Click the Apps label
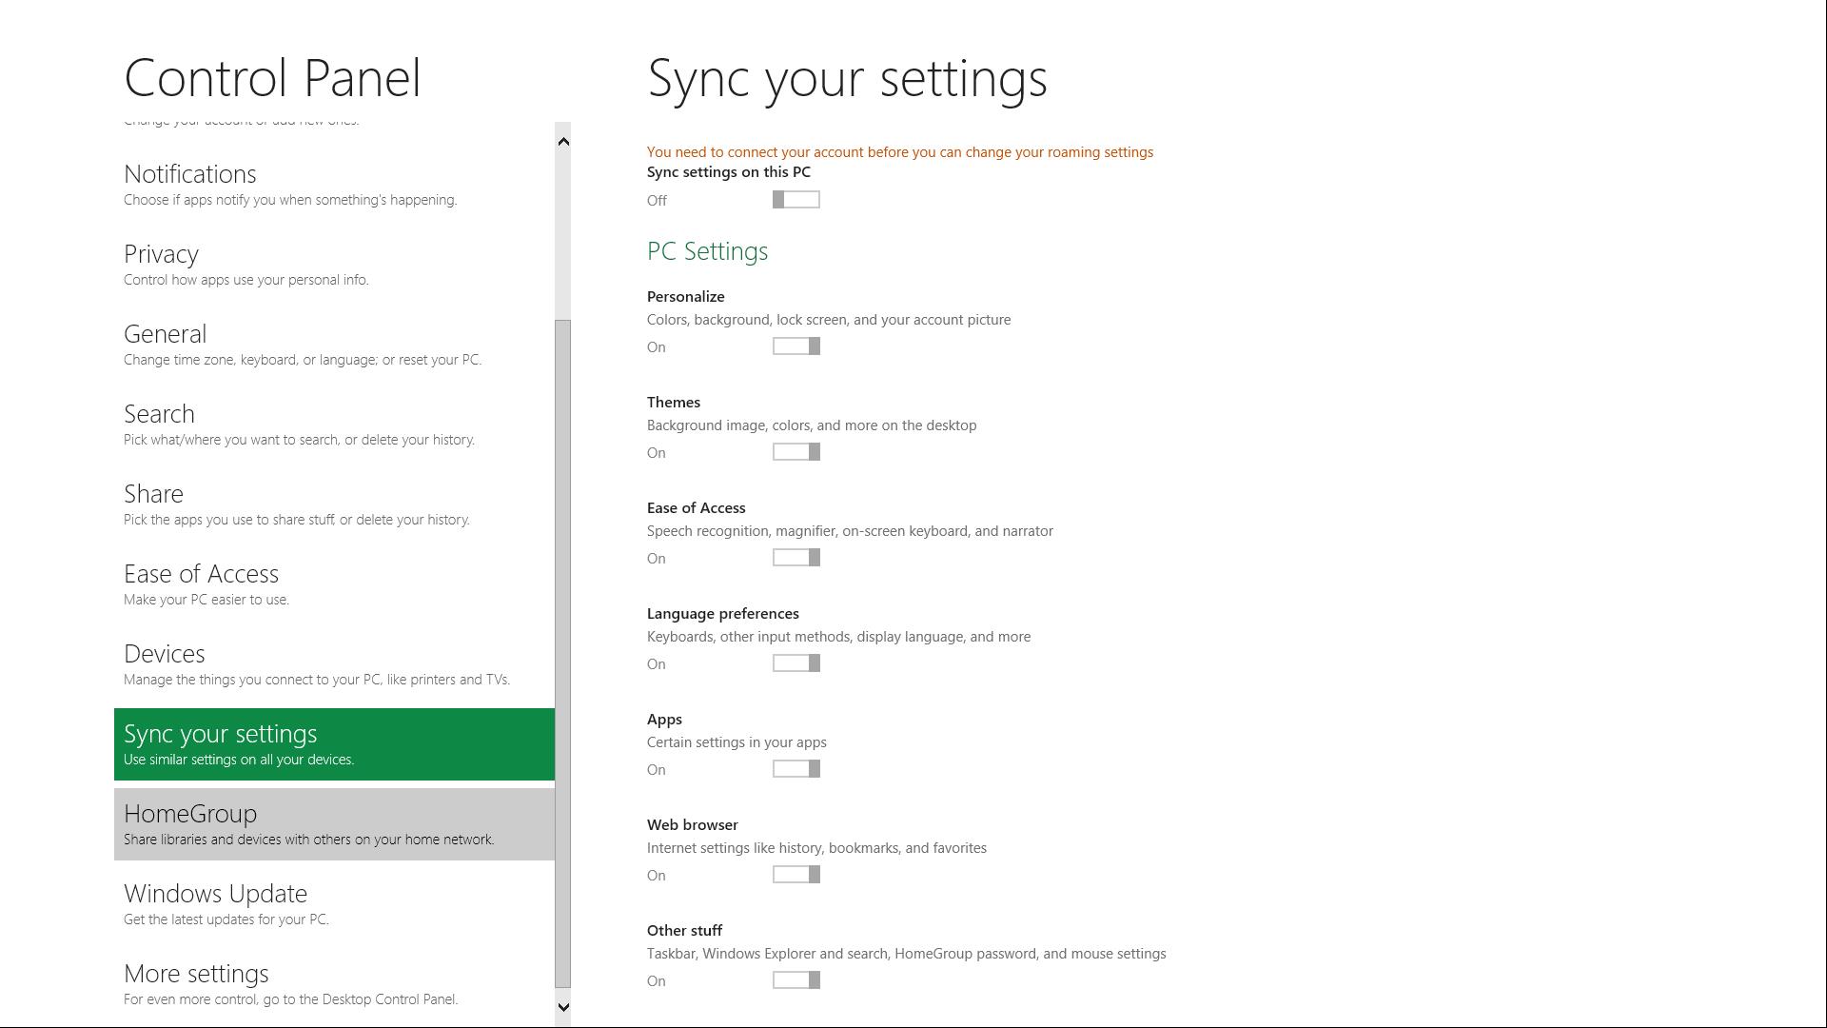Viewport: 1827px width, 1028px height. click(664, 720)
